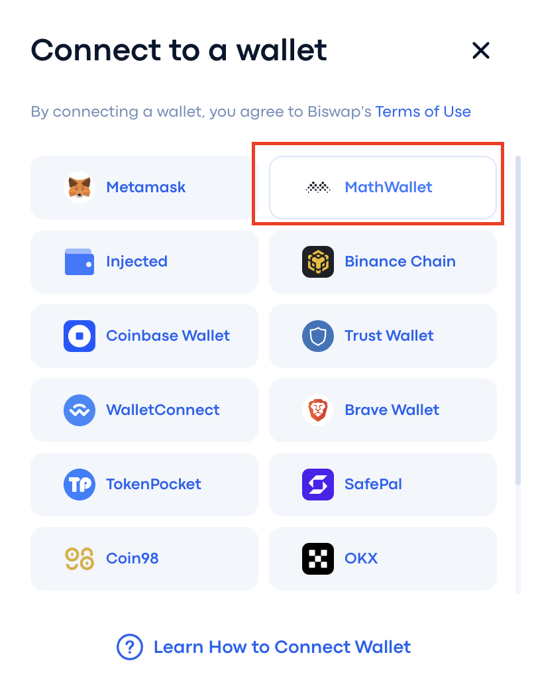Click the WalletConnect icon
The width and height of the screenshot is (534, 700).
coord(79,410)
